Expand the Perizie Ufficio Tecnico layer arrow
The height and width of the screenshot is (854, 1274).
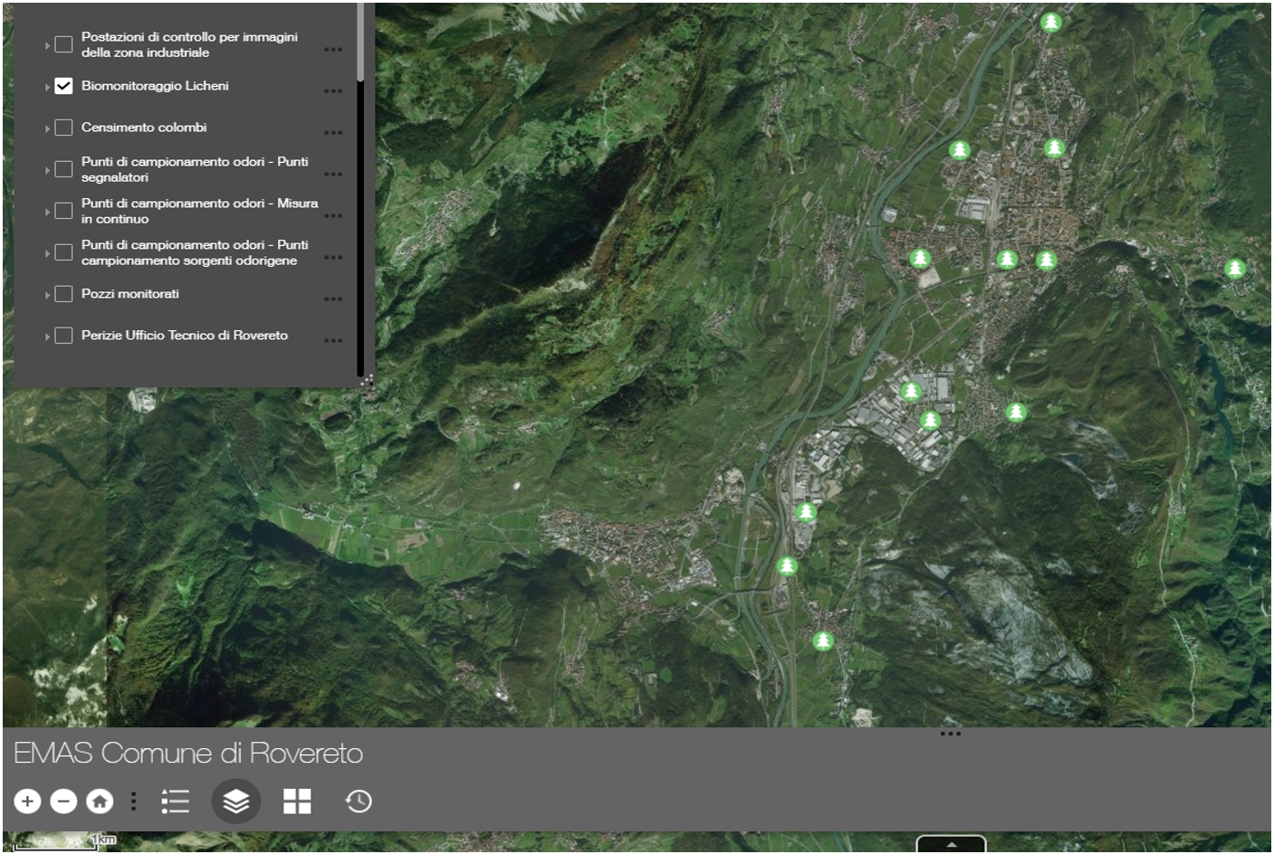coord(47,337)
